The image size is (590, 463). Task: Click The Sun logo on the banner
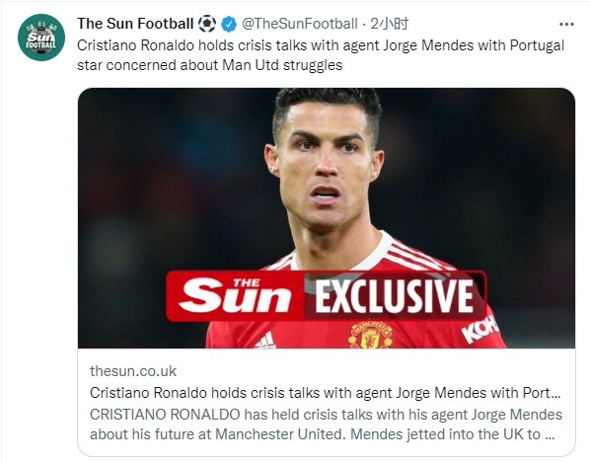[x=236, y=296]
